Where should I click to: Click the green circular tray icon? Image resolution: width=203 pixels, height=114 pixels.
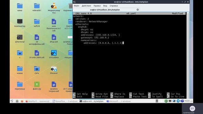point(166,101)
